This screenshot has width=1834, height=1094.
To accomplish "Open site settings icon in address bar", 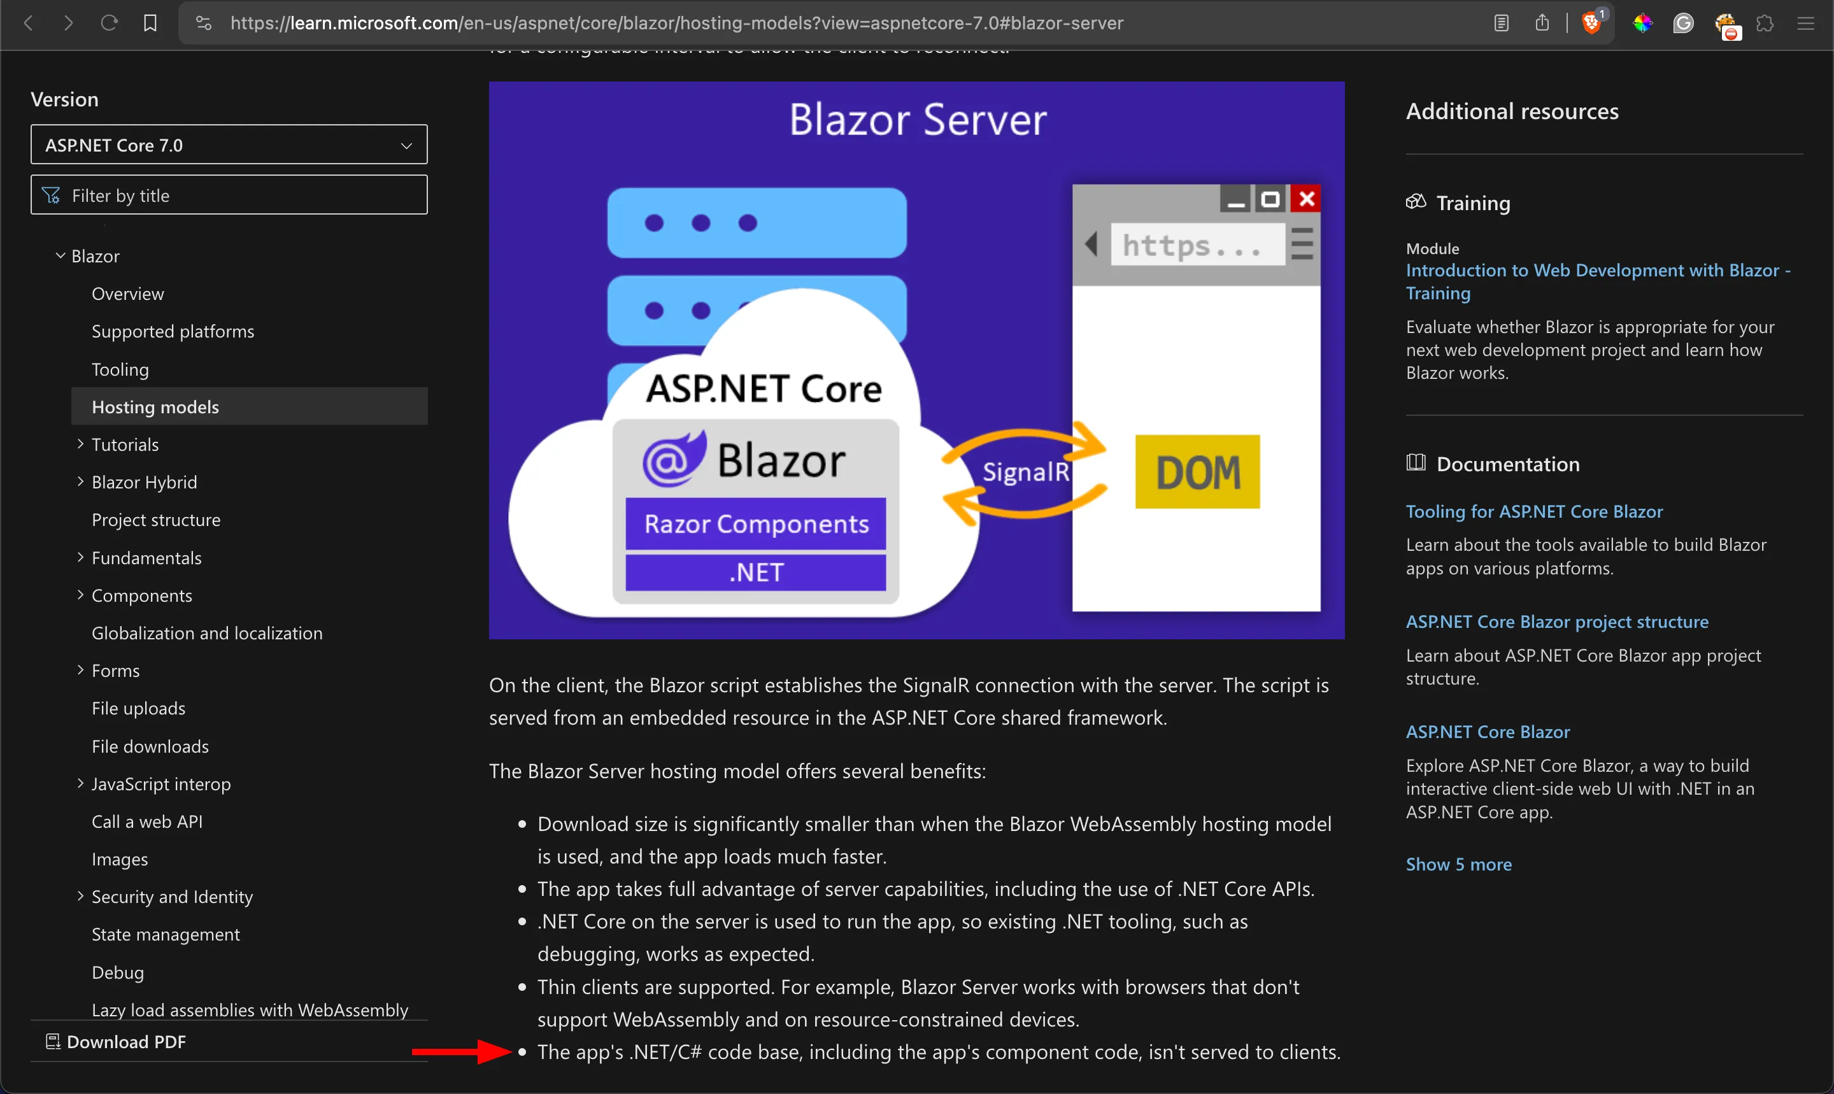I will coord(203,23).
